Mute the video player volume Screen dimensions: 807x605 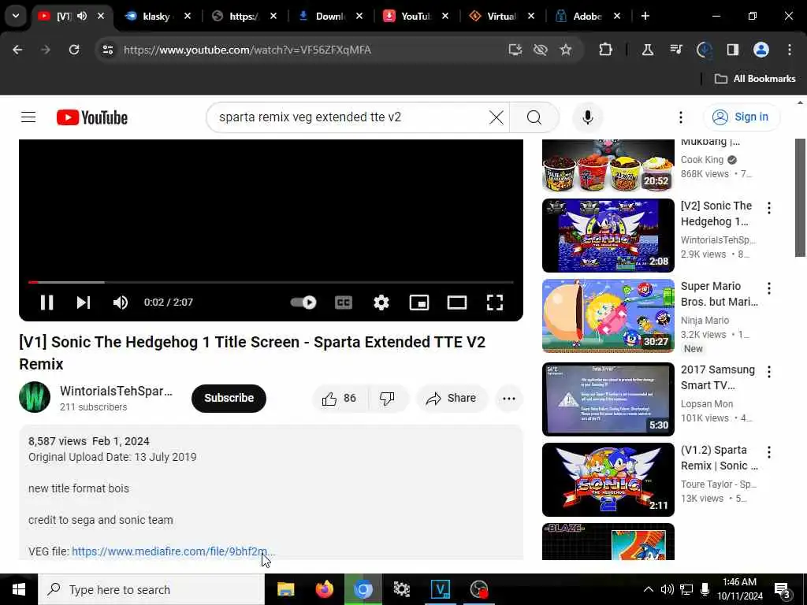tap(121, 302)
